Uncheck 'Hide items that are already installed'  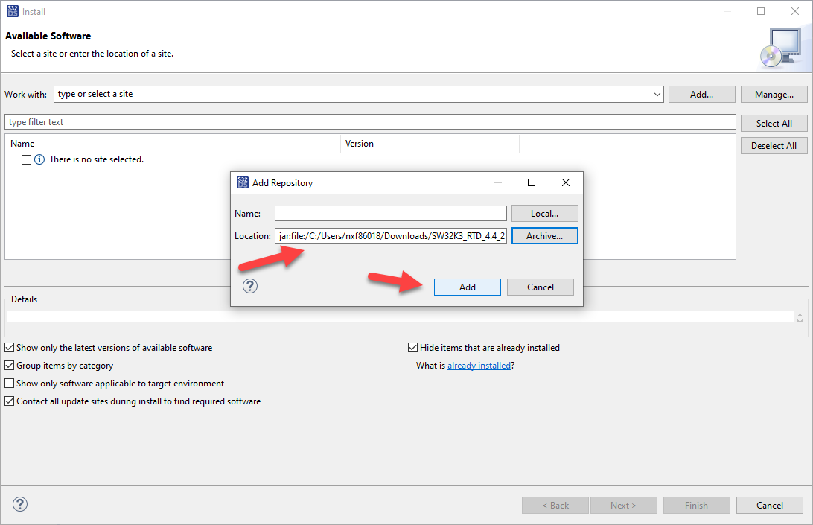(412, 347)
